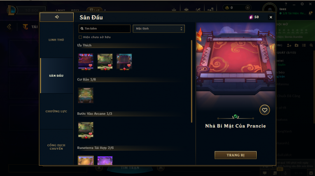Image resolution: width=315 pixels, height=176 pixels.
Task: Click the back arrow above the sidebar
Action: [57, 17]
